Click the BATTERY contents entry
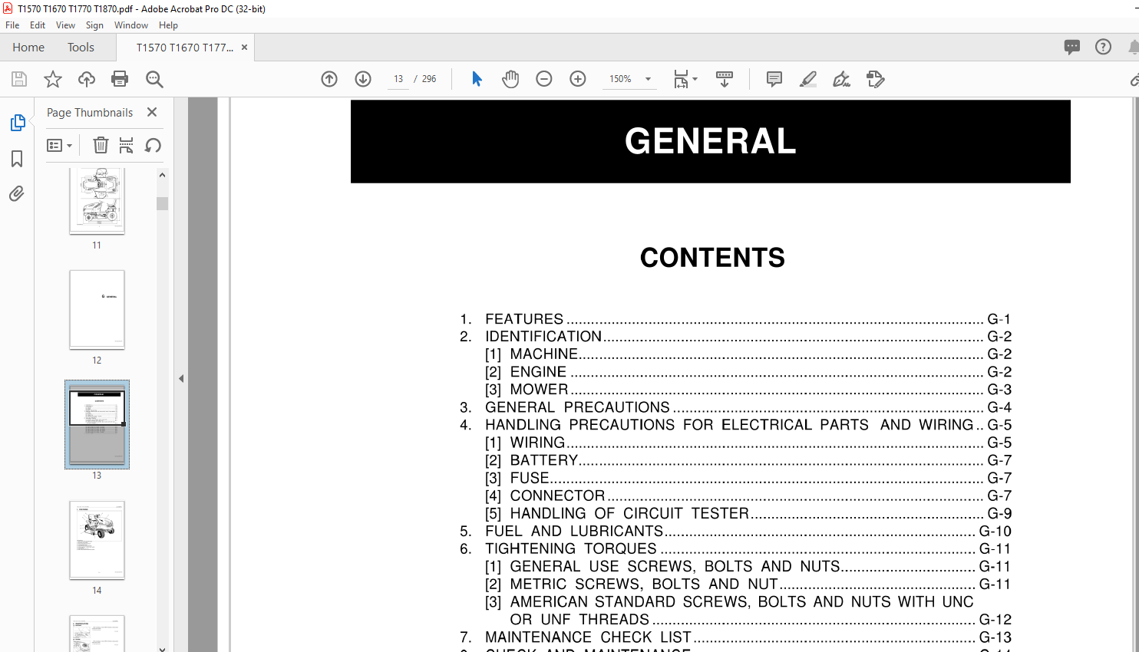The height and width of the screenshot is (652, 1139). (748, 460)
